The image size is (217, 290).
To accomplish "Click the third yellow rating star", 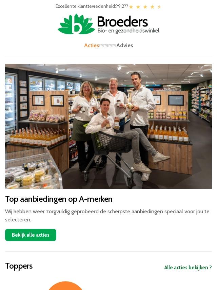I will tap(145, 7).
